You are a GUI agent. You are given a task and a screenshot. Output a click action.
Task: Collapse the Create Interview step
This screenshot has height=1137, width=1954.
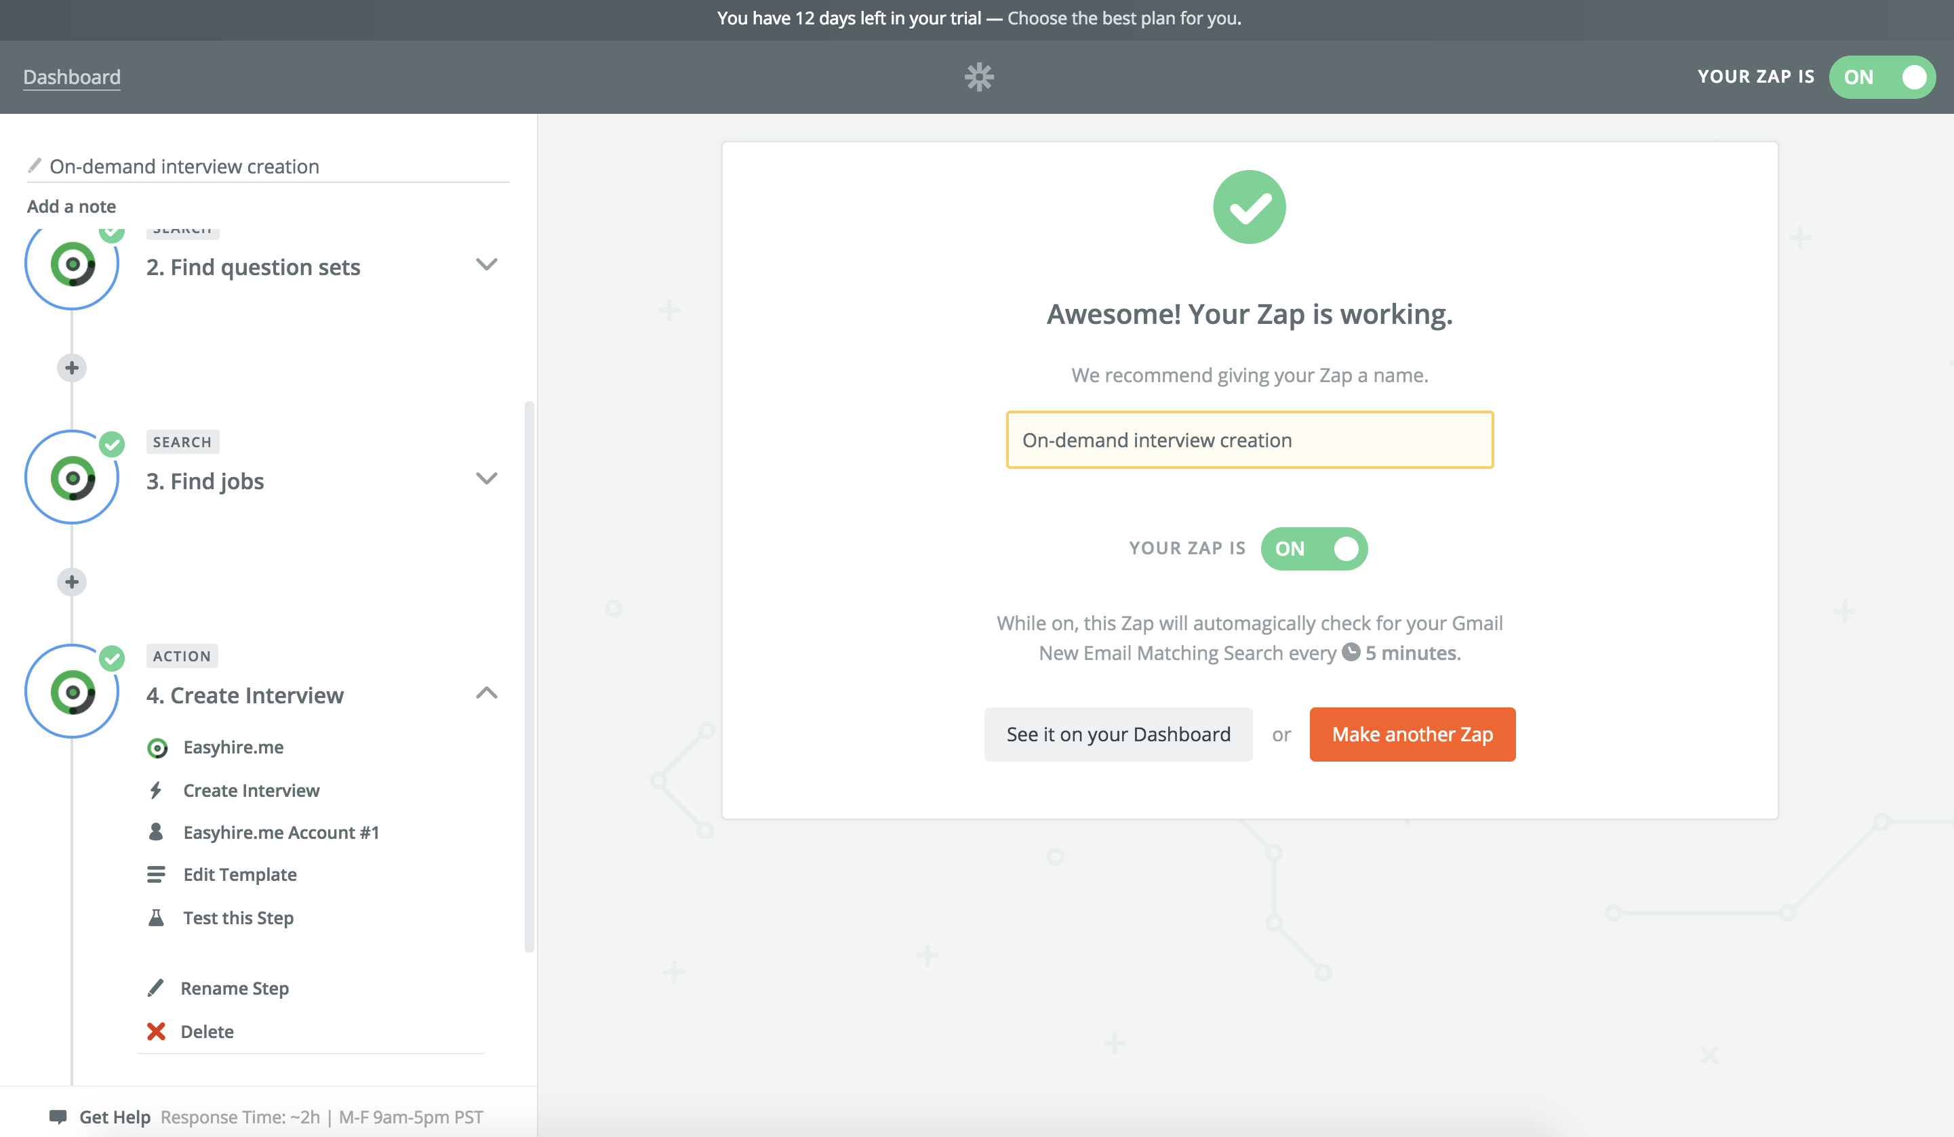[x=486, y=693]
